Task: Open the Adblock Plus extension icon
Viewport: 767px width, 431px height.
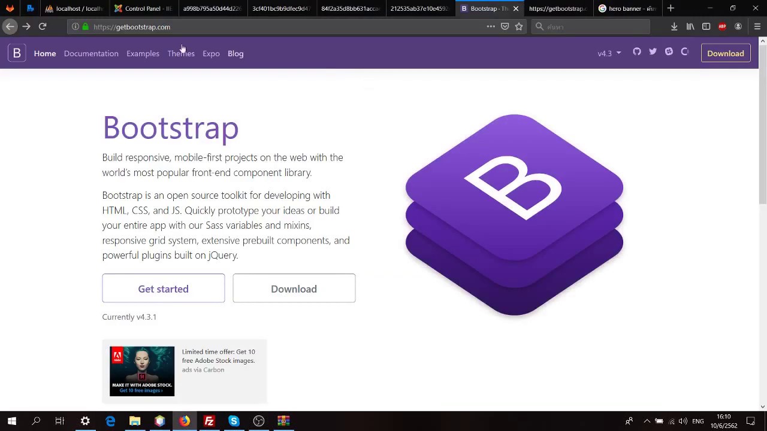Action: 722,26
